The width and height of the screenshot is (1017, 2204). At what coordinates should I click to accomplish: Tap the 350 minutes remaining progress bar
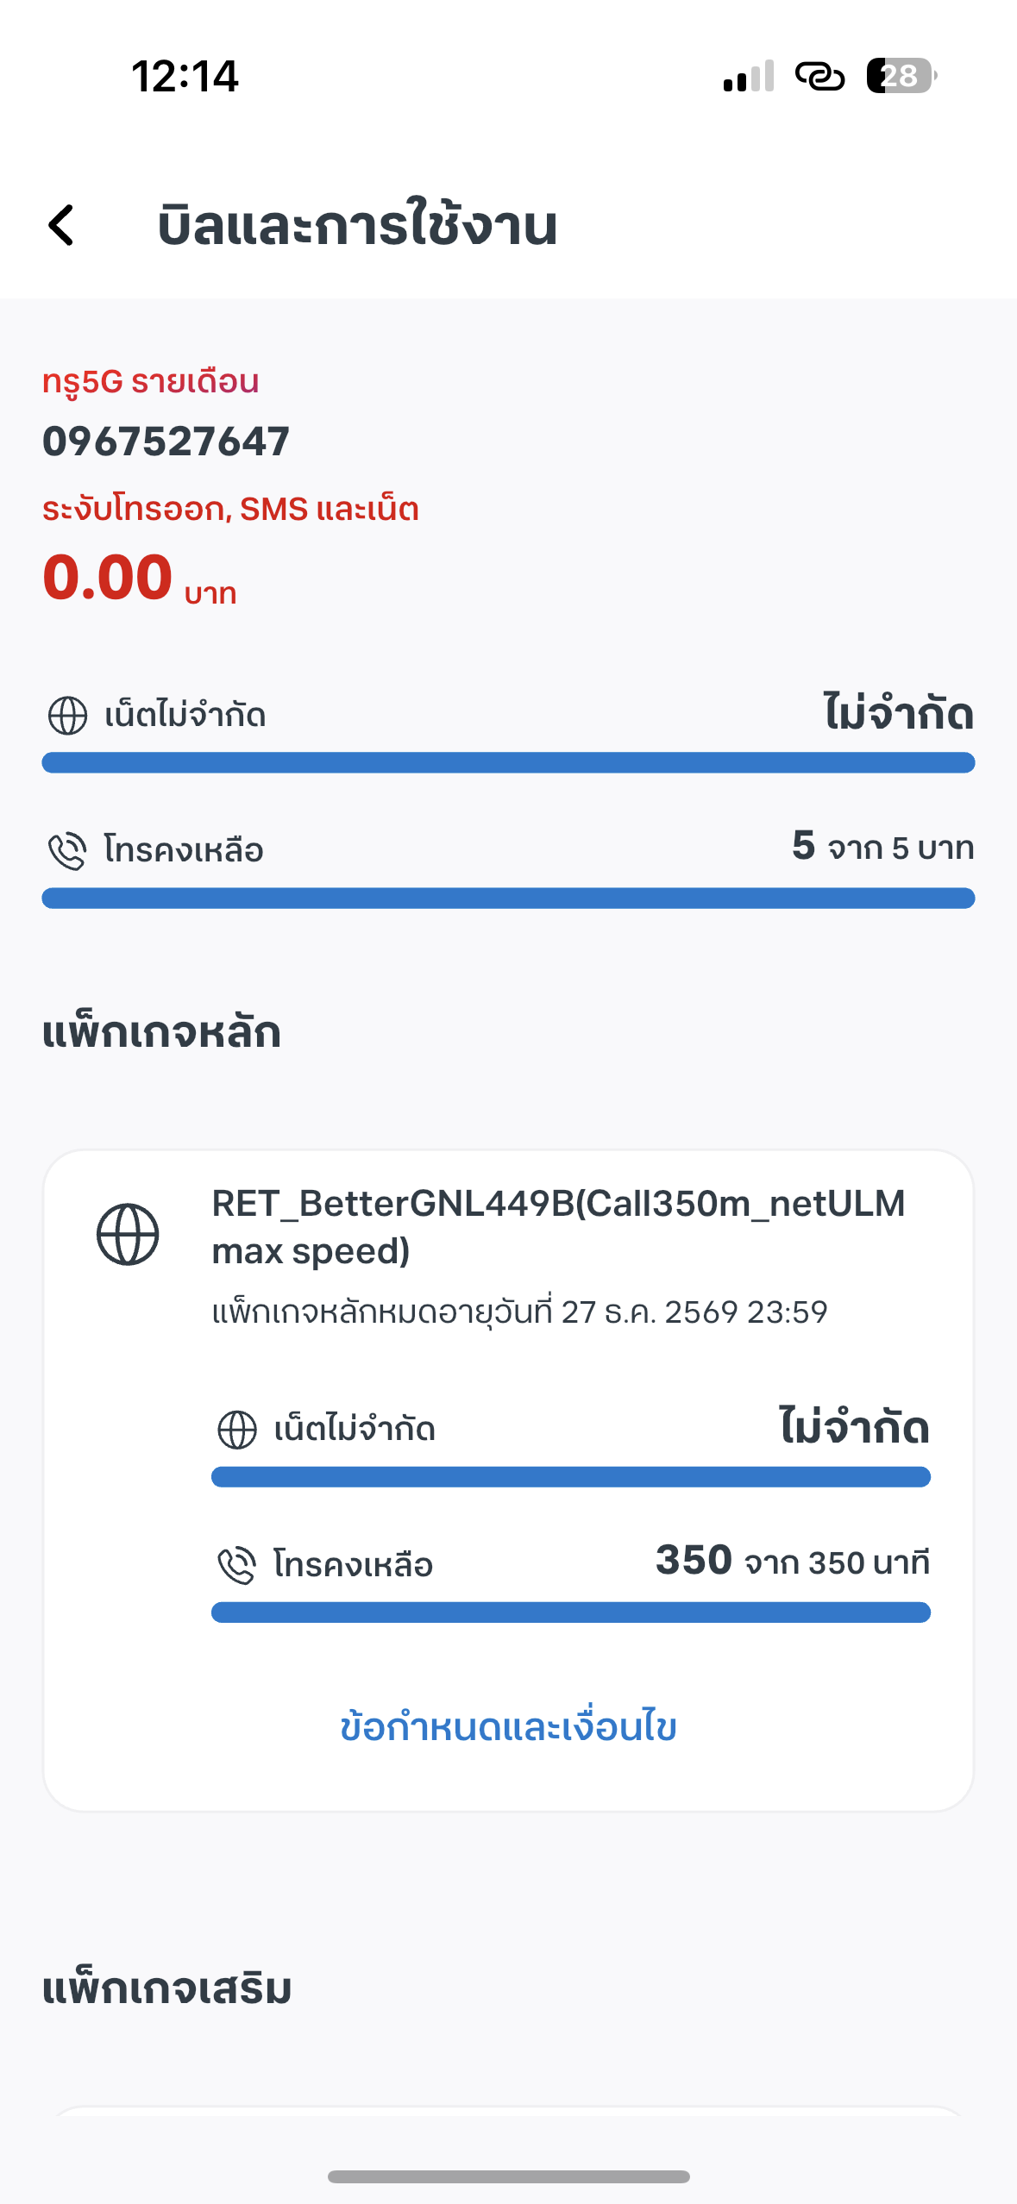tap(570, 1612)
